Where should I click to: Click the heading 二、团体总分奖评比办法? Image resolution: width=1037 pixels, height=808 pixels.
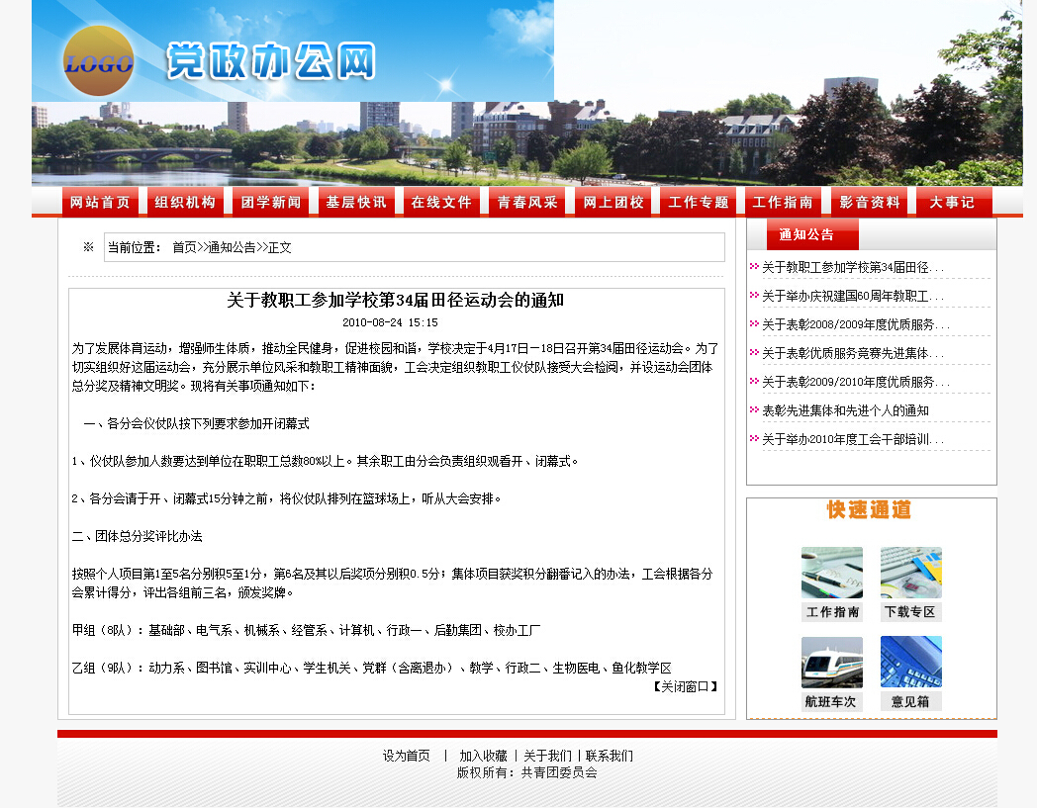pos(137,536)
